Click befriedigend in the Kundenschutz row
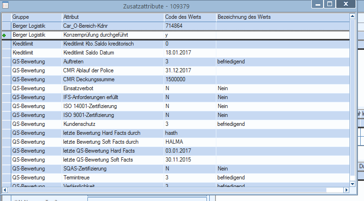The width and height of the screenshot is (364, 201). click(x=231, y=124)
